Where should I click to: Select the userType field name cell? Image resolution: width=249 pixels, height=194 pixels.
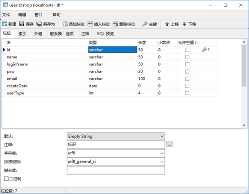click(x=47, y=93)
